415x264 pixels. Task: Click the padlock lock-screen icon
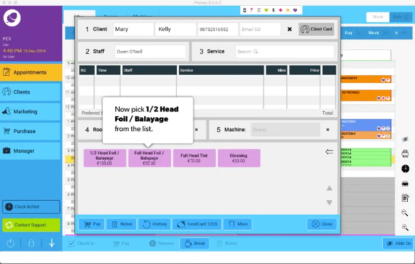31,243
